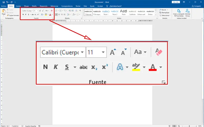Image resolution: width=204 pixels, height=127 pixels.
Task: Open the Referencias ribbon tab
Action: pyautogui.click(x=54, y=6)
